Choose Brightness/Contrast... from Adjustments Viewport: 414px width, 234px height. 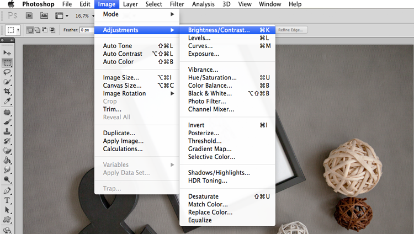pos(227,30)
